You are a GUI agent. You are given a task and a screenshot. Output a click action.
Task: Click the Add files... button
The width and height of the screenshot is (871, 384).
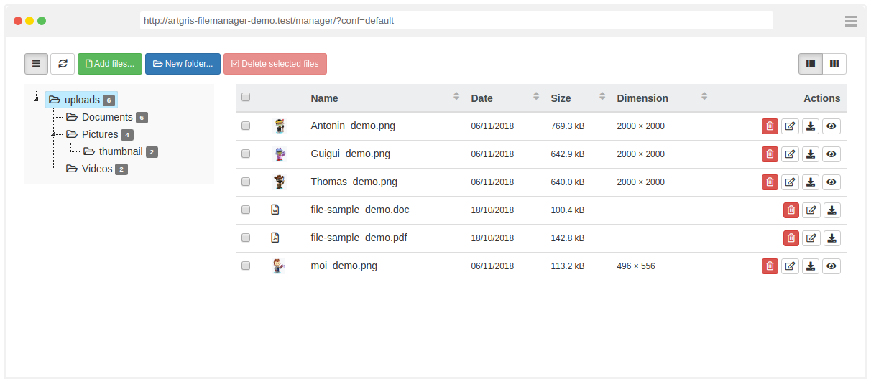(x=110, y=64)
